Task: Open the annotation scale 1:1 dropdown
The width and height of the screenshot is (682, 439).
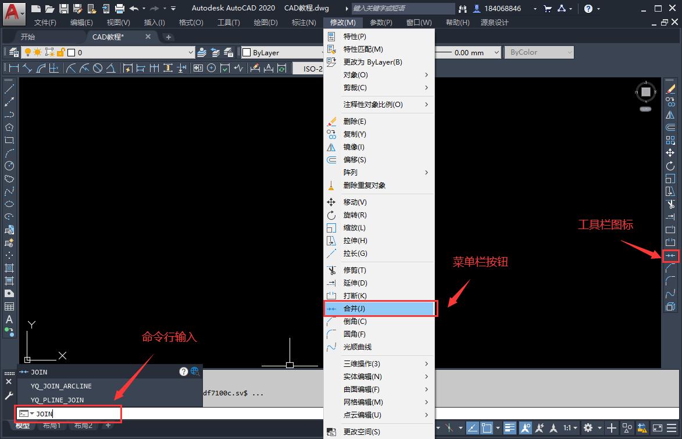Action: click(x=570, y=428)
